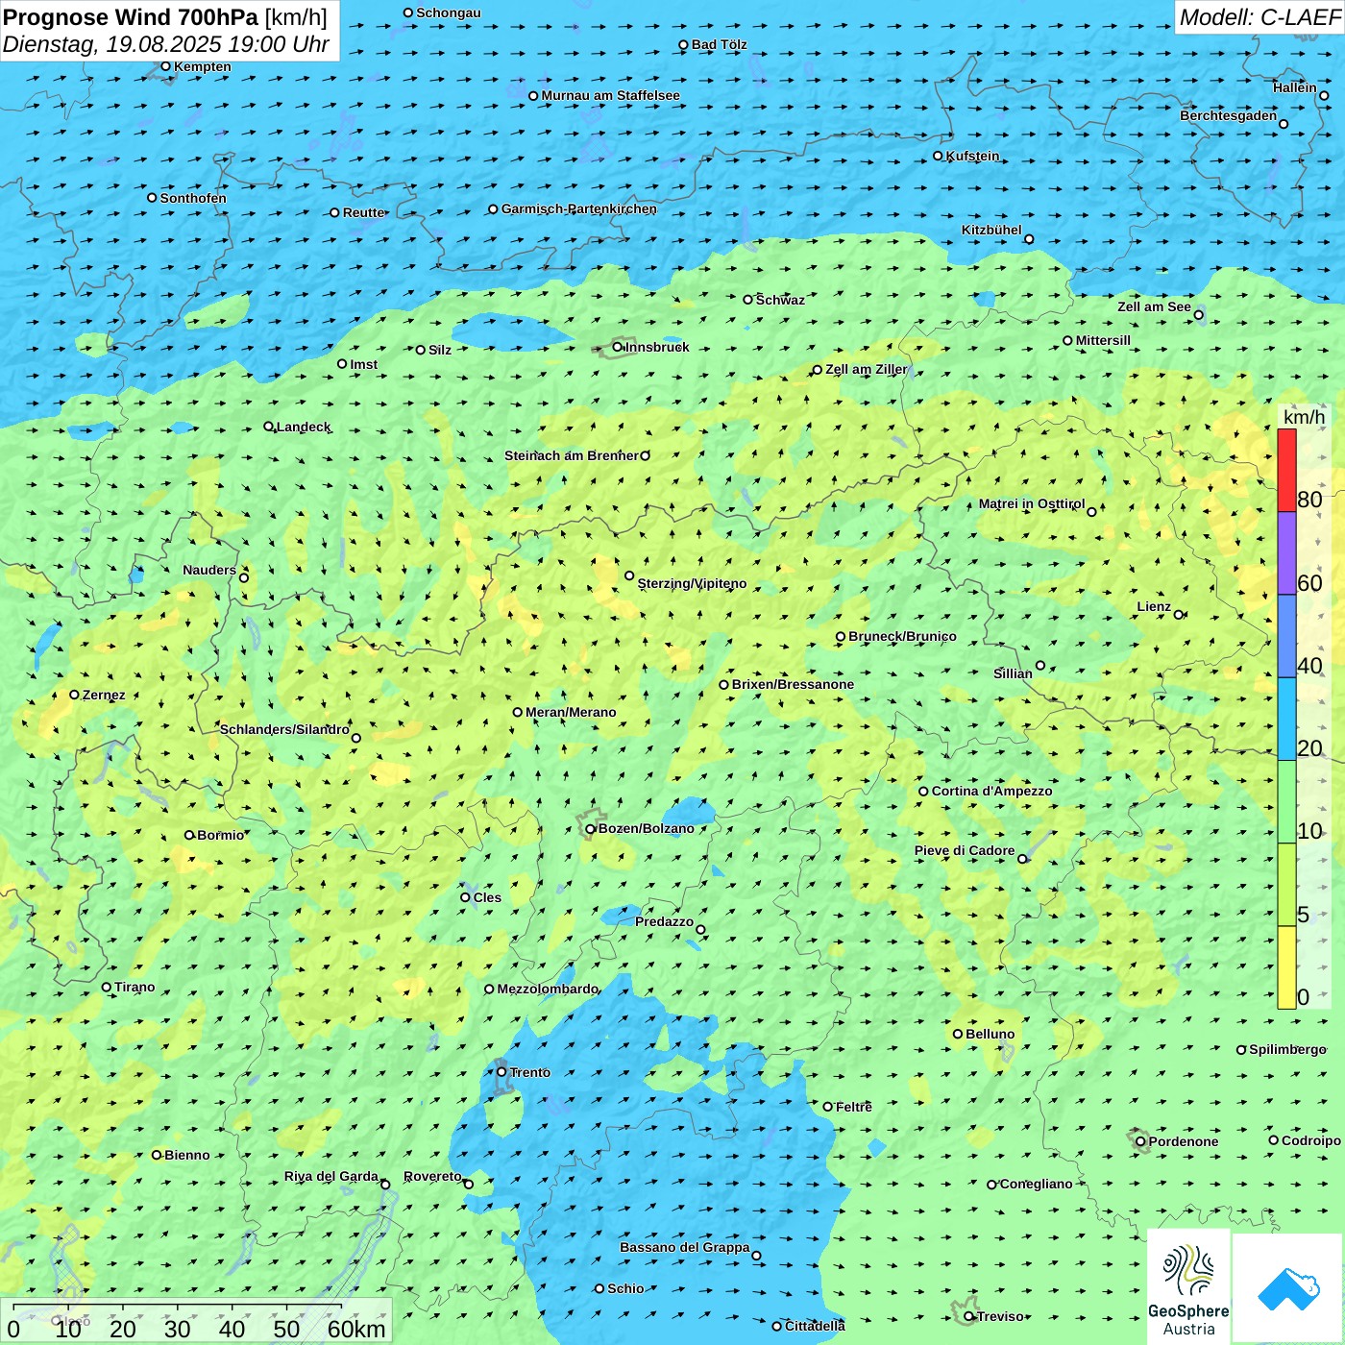The width and height of the screenshot is (1345, 1345).
Task: Click the 'Rovereto' label
Action: (x=433, y=1176)
